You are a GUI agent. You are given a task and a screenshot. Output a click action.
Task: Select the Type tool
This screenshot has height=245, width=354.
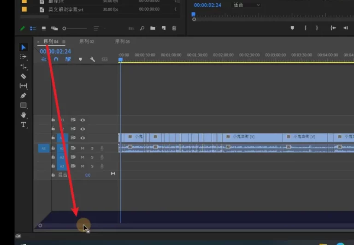(24, 125)
